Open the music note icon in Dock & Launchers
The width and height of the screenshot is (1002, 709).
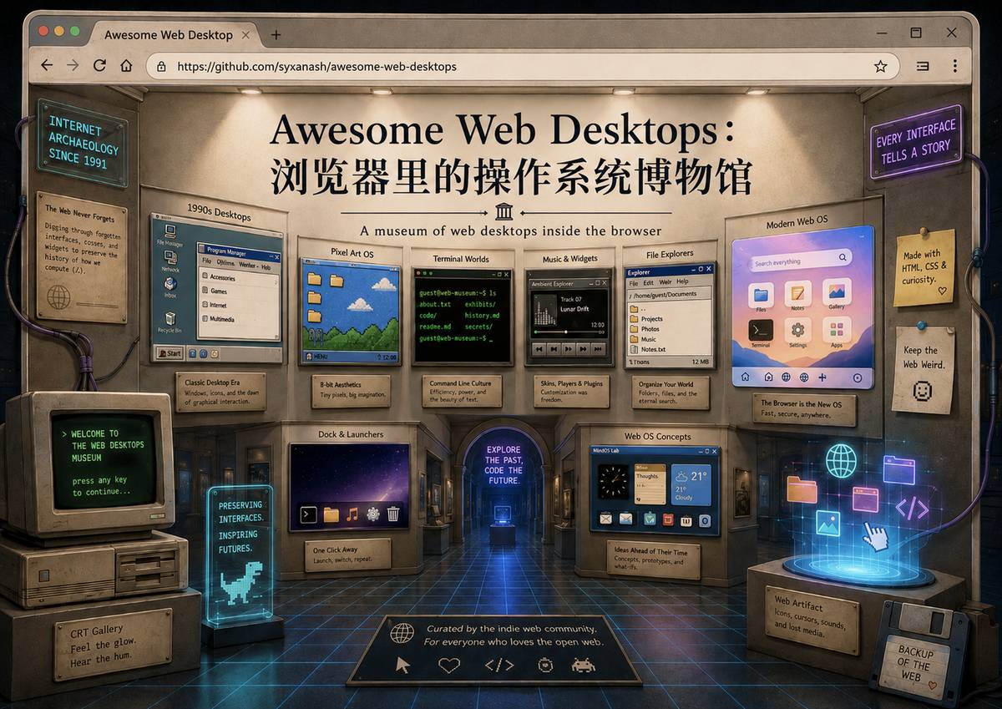click(352, 514)
